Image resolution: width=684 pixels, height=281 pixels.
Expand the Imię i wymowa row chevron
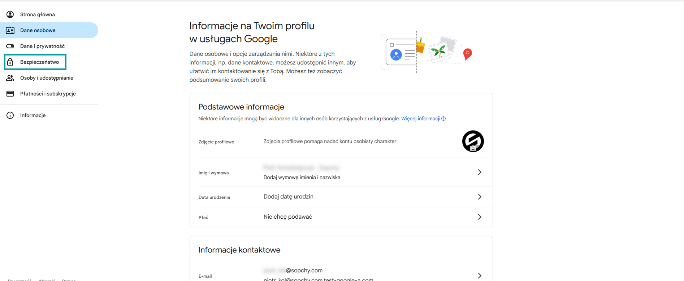480,172
